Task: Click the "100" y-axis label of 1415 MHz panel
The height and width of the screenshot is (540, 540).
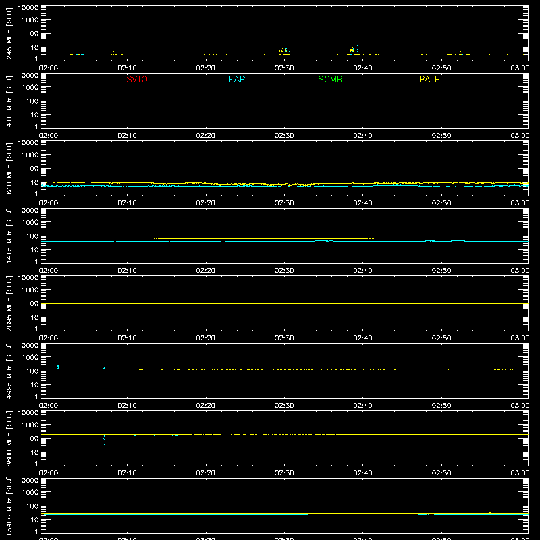Action: tap(32, 236)
